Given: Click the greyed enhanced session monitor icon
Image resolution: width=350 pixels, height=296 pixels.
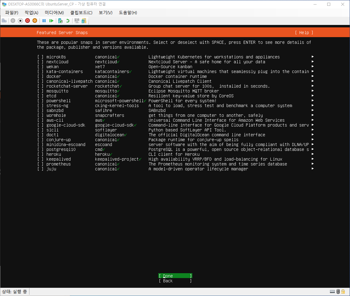Looking at the screenshot, I should coord(77,21).
